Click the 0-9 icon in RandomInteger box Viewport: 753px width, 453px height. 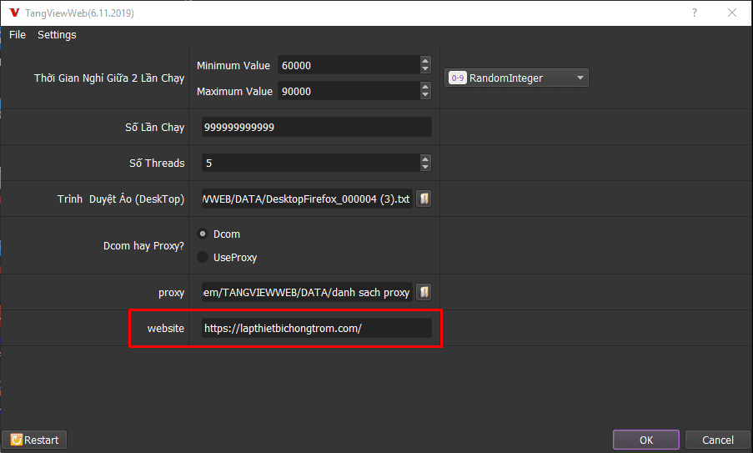tap(458, 78)
